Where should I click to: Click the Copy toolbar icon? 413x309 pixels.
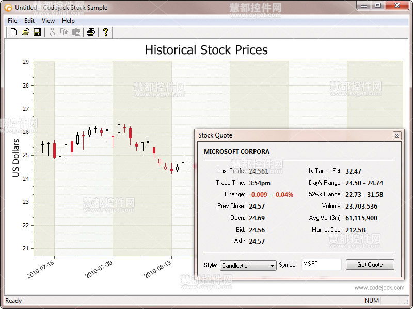tap(64, 32)
